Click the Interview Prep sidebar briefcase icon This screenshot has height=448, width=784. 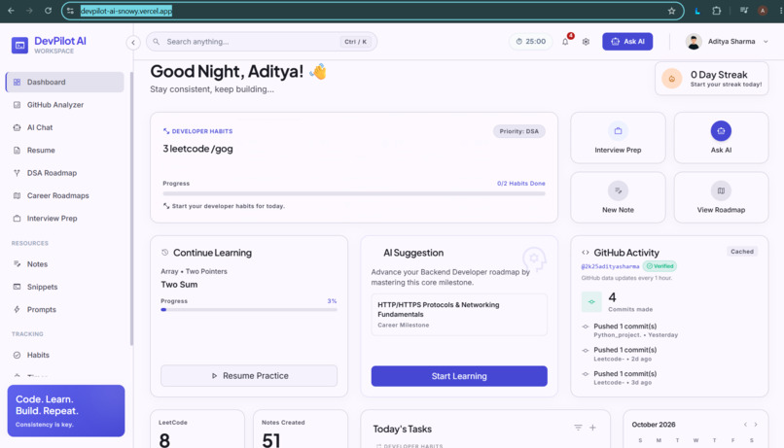[x=17, y=219]
